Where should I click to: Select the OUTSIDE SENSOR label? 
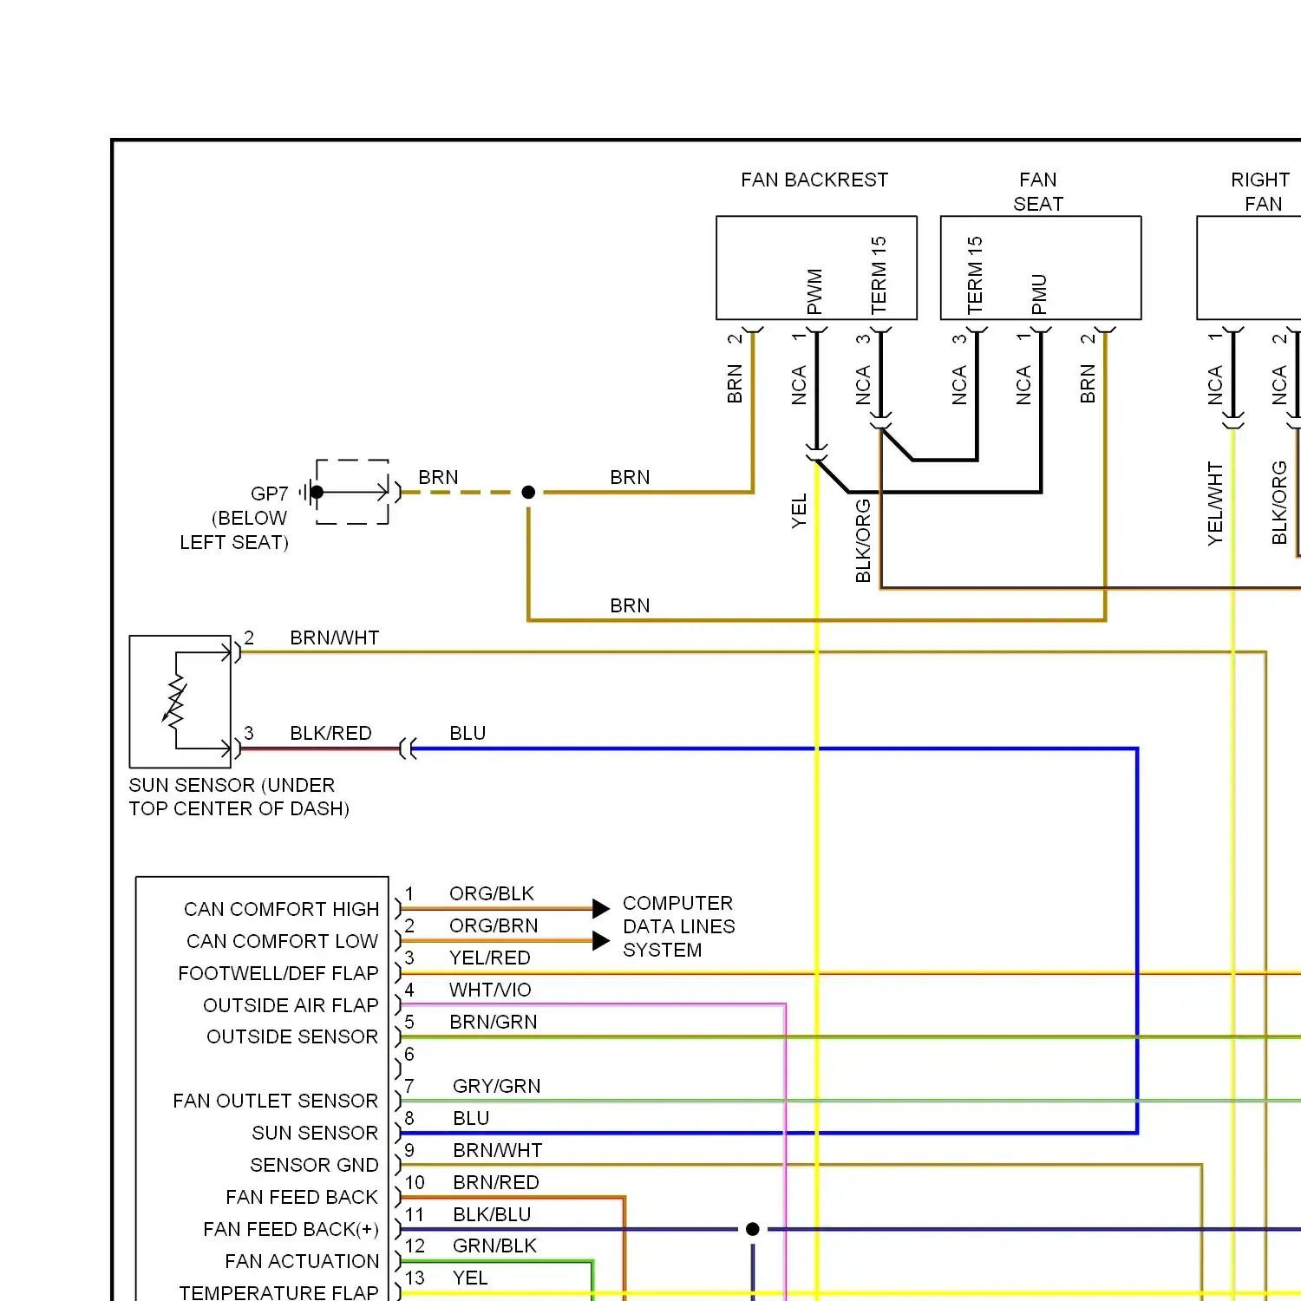pyautogui.click(x=292, y=1036)
